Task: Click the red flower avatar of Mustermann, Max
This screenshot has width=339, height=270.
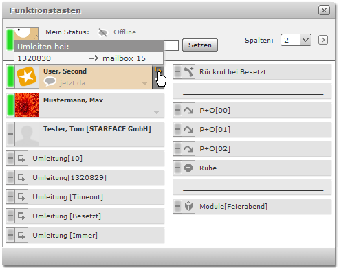Action: (x=27, y=105)
